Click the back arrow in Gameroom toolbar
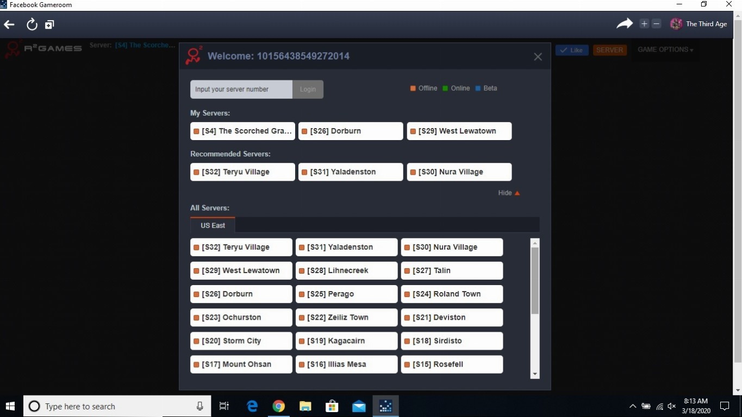This screenshot has height=417, width=742. click(x=9, y=24)
